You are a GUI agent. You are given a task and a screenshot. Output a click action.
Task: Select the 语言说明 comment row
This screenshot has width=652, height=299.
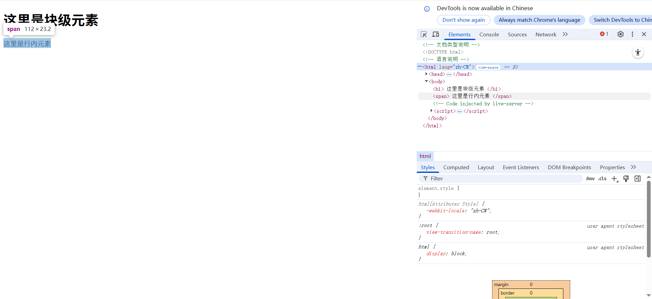446,59
